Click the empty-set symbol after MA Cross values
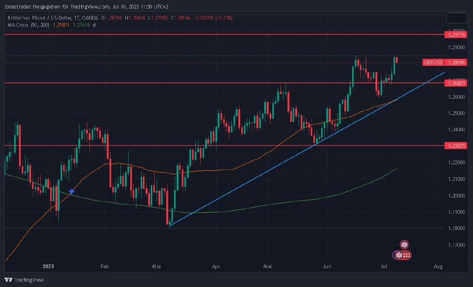473x287 pixels. 94,25
